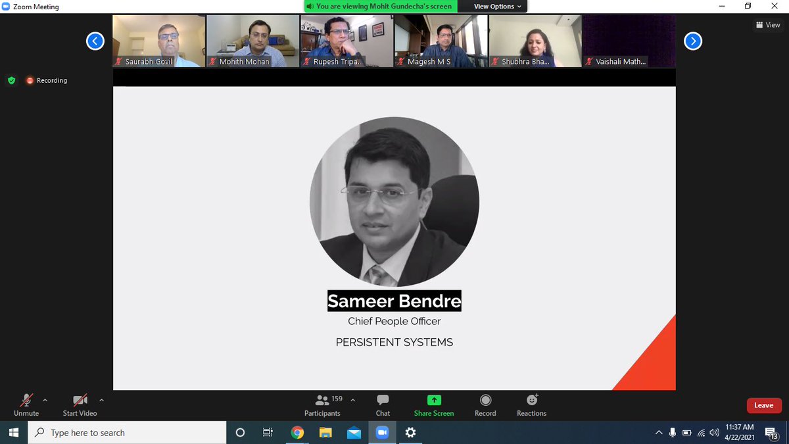This screenshot has height=444, width=789.
Task: Open Mail app from taskbar
Action: [x=354, y=433]
